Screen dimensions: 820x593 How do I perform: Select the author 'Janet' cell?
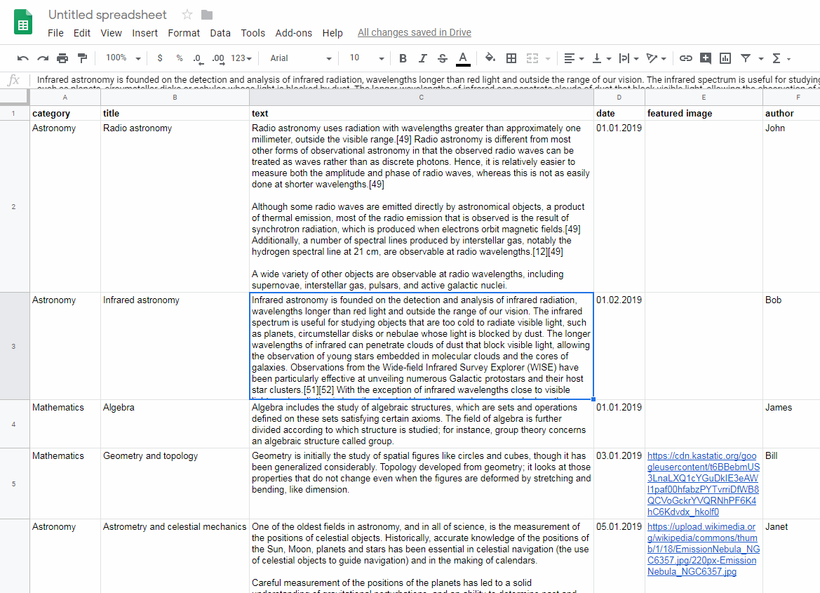791,556
